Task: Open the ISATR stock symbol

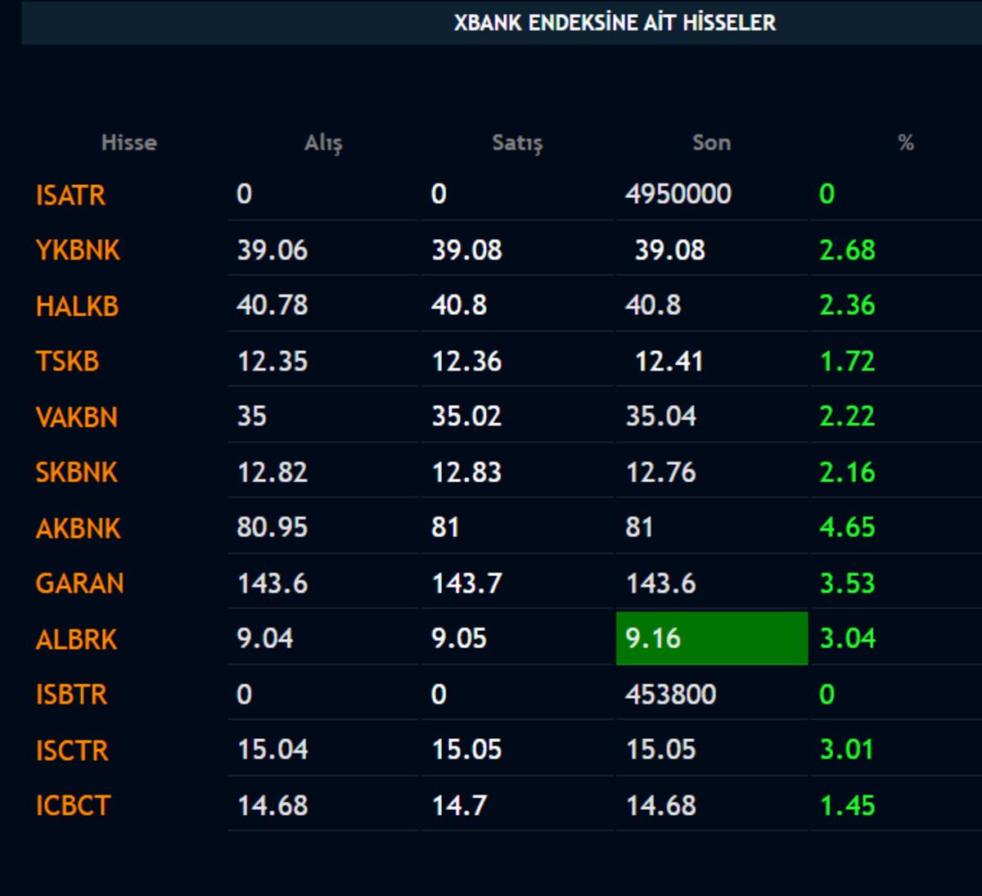Action: click(70, 196)
